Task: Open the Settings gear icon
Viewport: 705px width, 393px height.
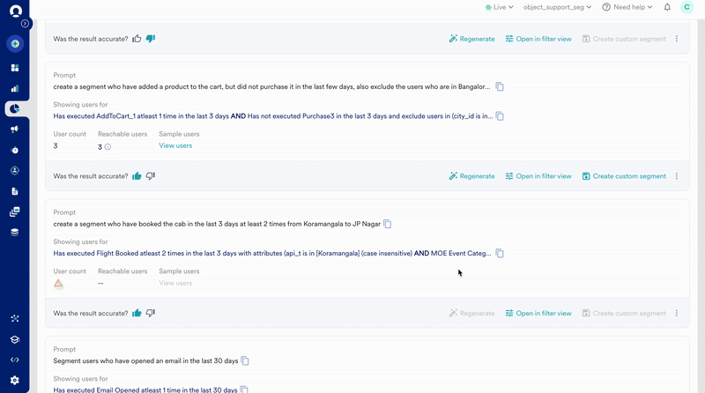Action: coord(15,381)
